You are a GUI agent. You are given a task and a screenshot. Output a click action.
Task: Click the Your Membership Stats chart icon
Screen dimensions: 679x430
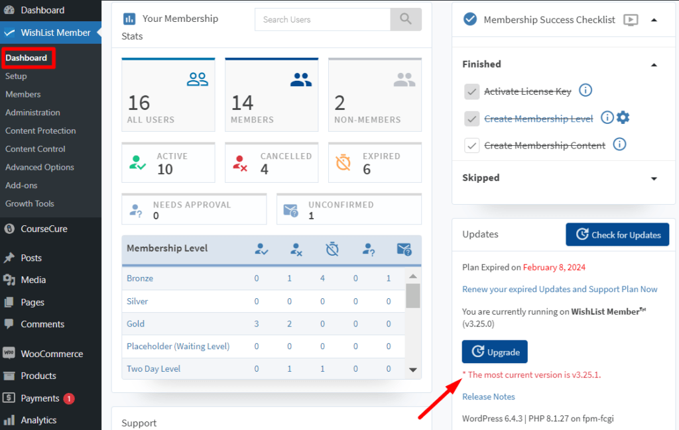tap(129, 19)
